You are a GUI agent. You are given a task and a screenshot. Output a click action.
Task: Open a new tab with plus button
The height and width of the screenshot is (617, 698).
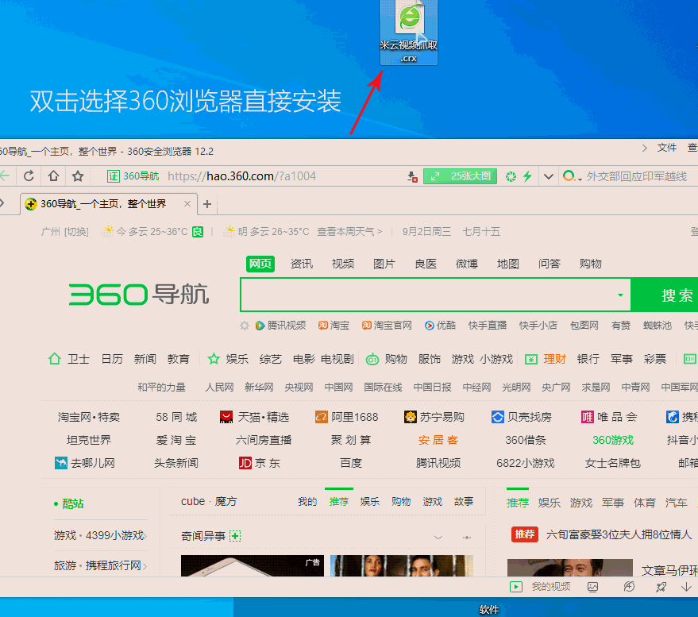tap(207, 204)
